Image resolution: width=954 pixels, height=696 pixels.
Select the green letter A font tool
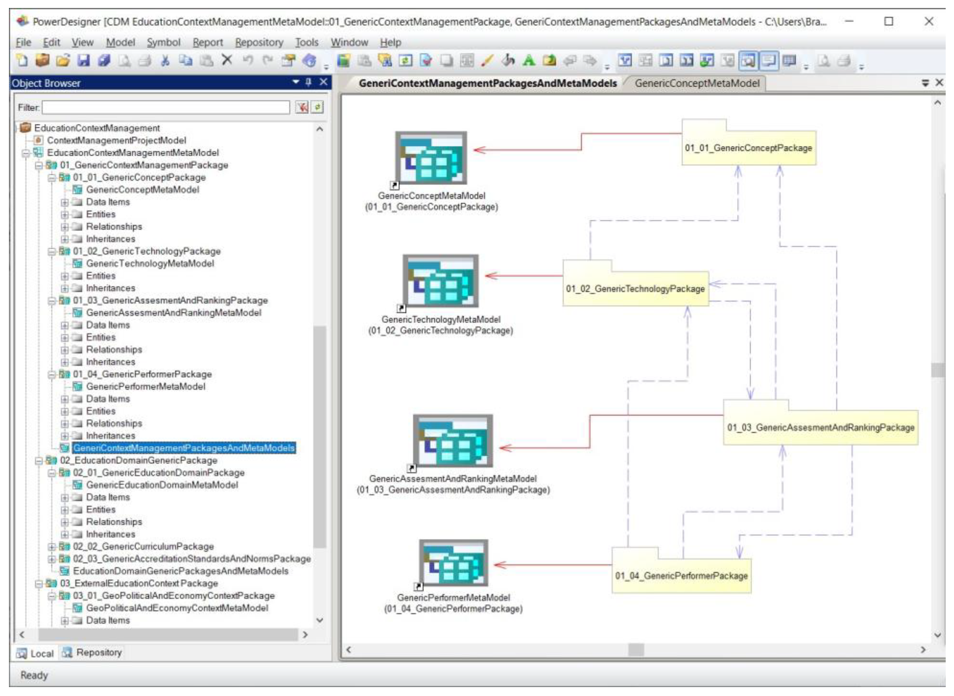coord(528,61)
